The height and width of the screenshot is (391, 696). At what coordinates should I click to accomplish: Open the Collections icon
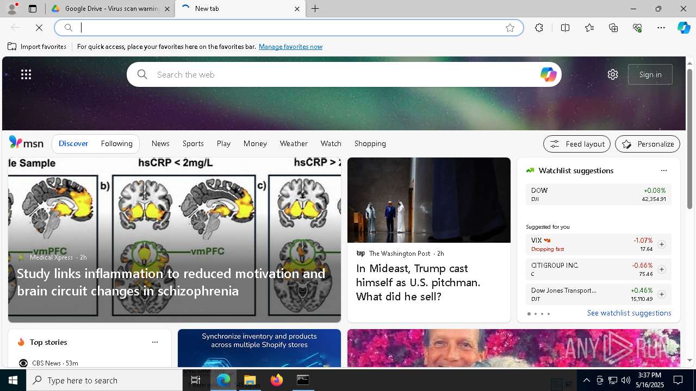click(x=613, y=28)
